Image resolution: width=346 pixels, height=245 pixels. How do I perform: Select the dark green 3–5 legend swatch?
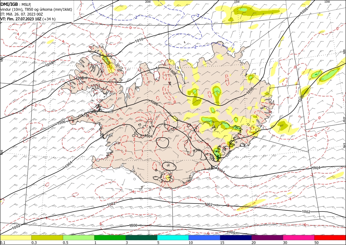click(x=142, y=237)
